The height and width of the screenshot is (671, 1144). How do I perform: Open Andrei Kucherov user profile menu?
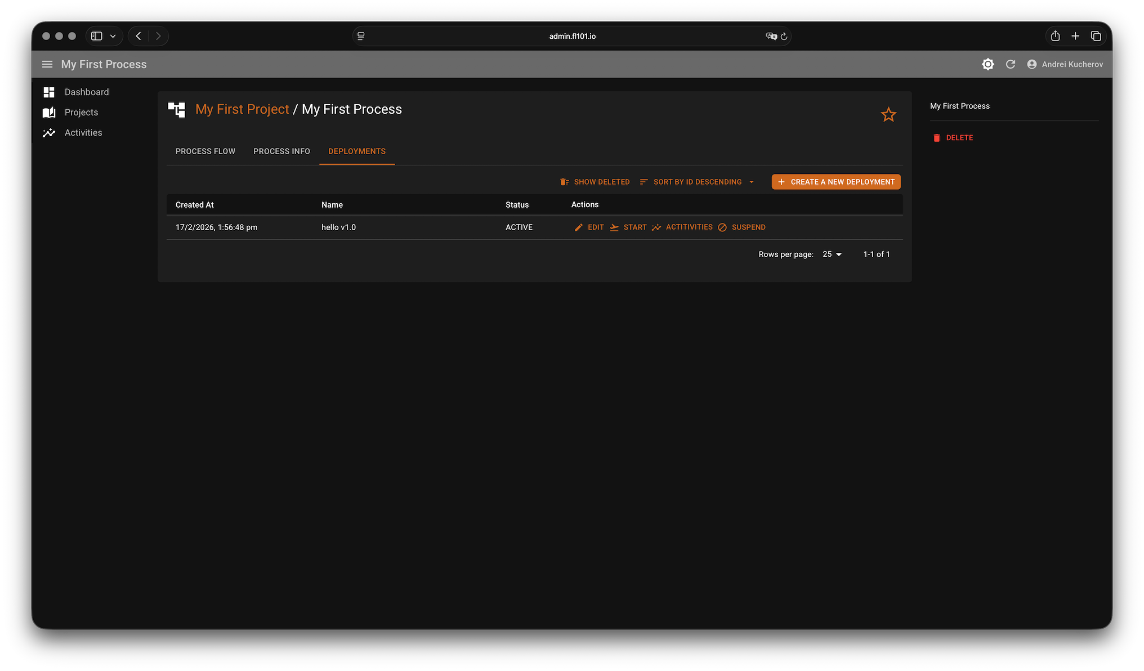pos(1065,64)
